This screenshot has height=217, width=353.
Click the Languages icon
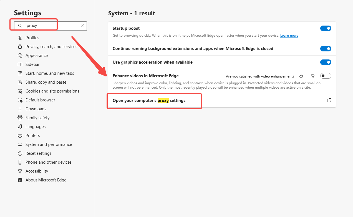(20, 127)
